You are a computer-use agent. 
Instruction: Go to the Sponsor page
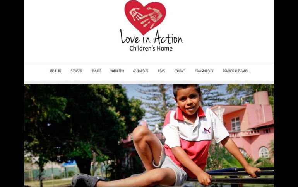pos(76,71)
